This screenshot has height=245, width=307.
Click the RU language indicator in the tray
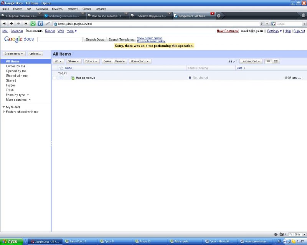click(x=279, y=242)
